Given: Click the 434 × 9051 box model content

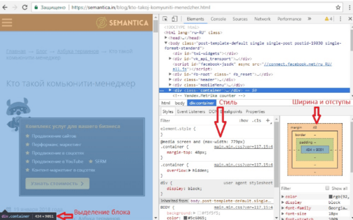Looking at the screenshot, I should [x=314, y=150].
